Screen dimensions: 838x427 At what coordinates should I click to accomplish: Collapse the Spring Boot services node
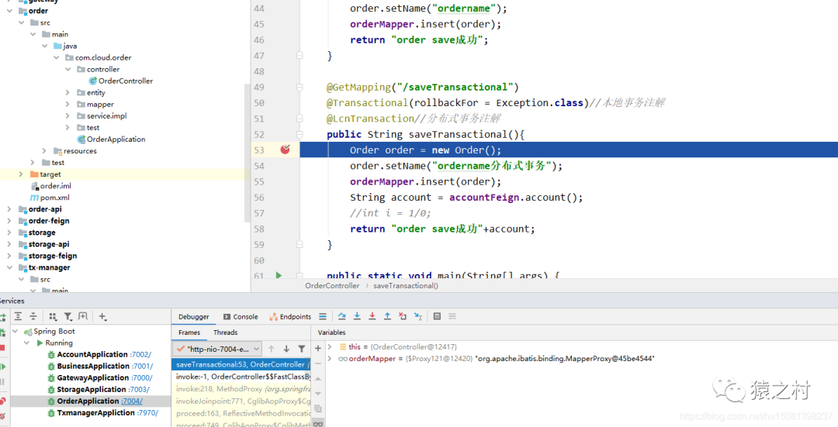[x=15, y=332]
